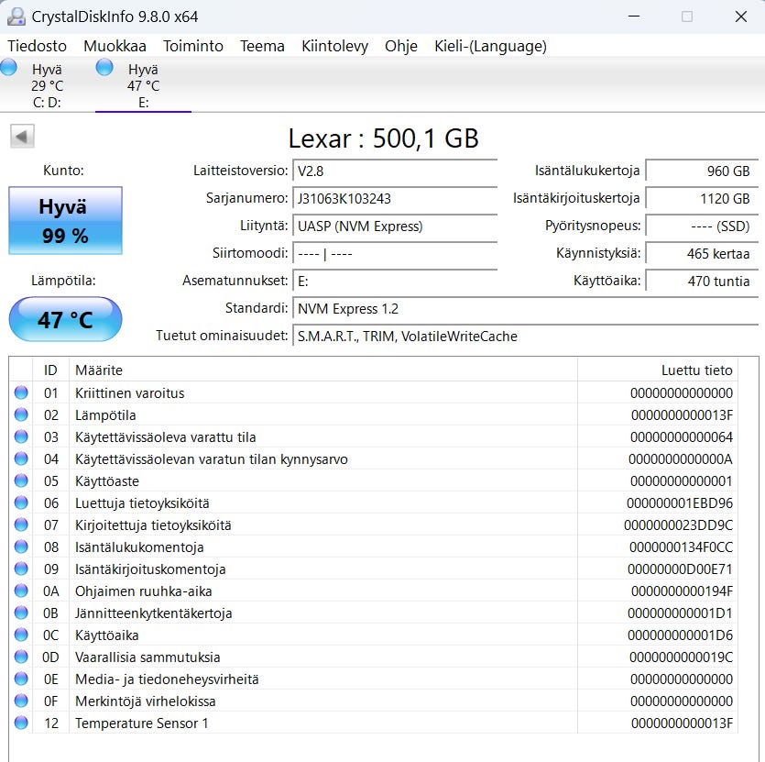The height and width of the screenshot is (762, 765).
Task: Click the Sarjanumero J31063K103243 field
Action: pyautogui.click(x=395, y=199)
